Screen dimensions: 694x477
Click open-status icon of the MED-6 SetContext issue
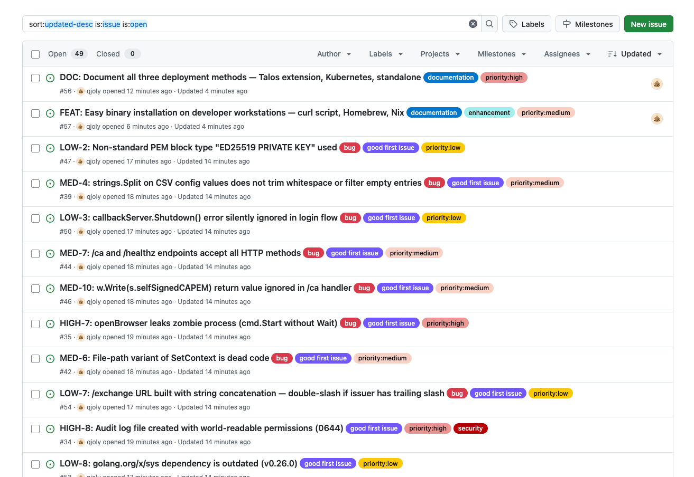(x=50, y=359)
